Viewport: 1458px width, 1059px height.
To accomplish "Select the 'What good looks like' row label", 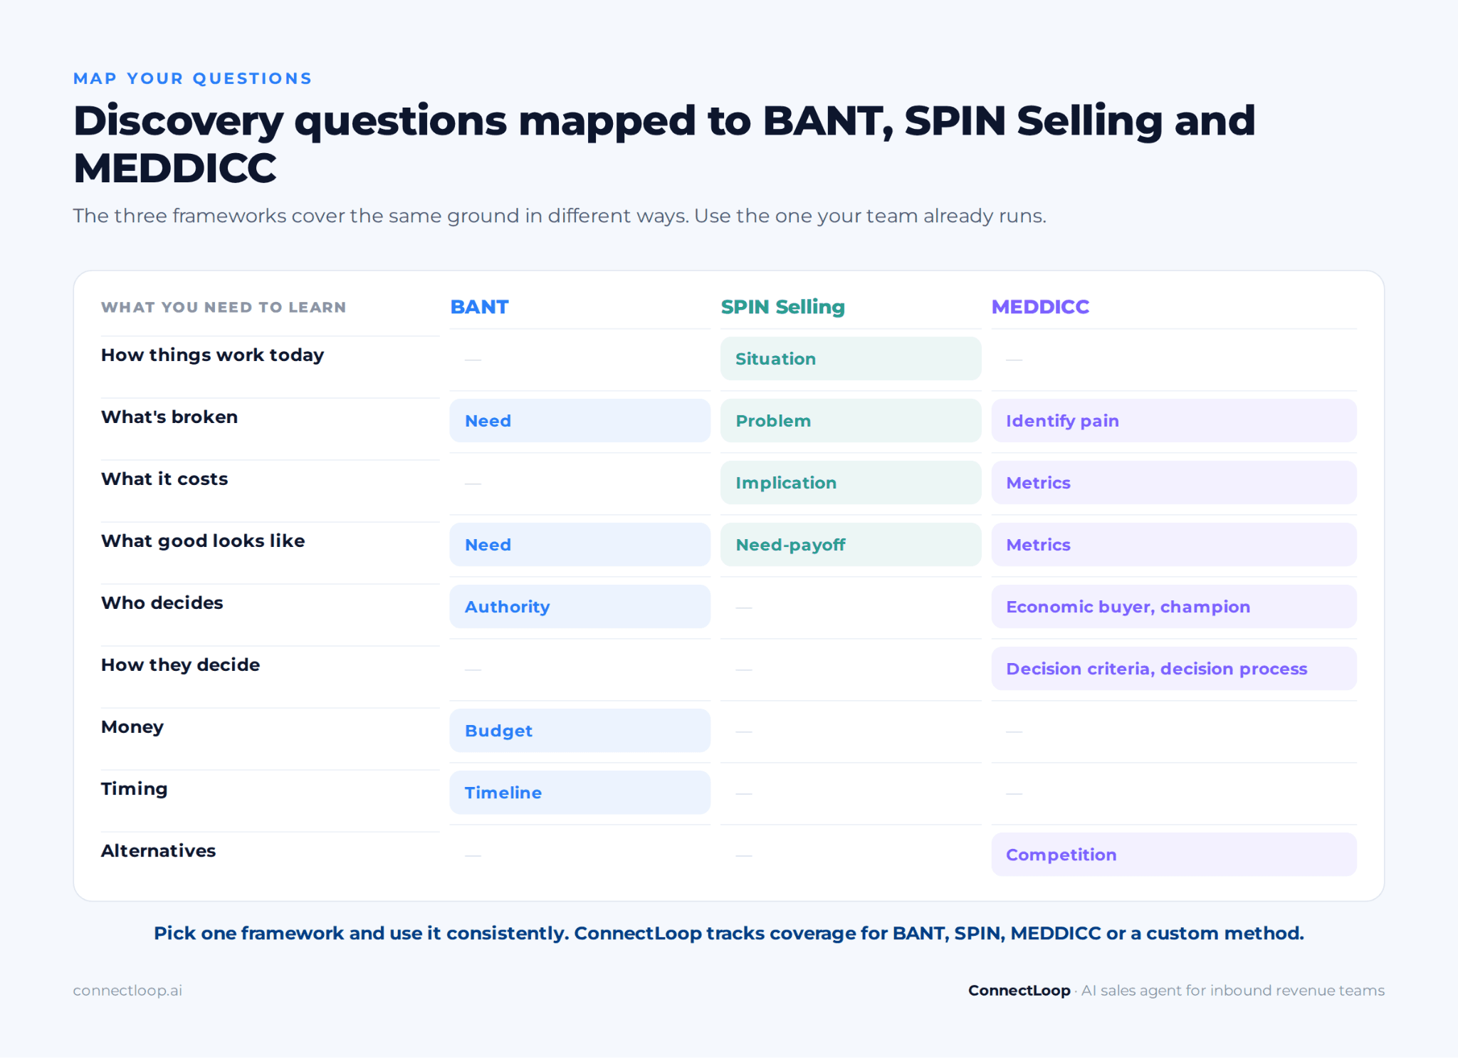I will pos(203,541).
